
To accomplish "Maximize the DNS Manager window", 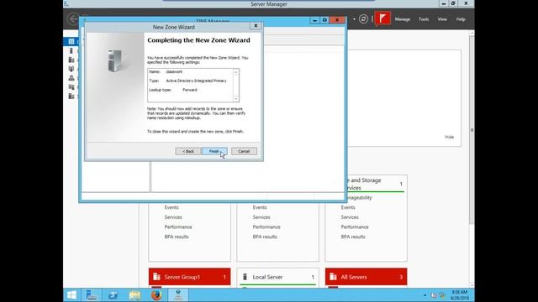I will [x=324, y=20].
